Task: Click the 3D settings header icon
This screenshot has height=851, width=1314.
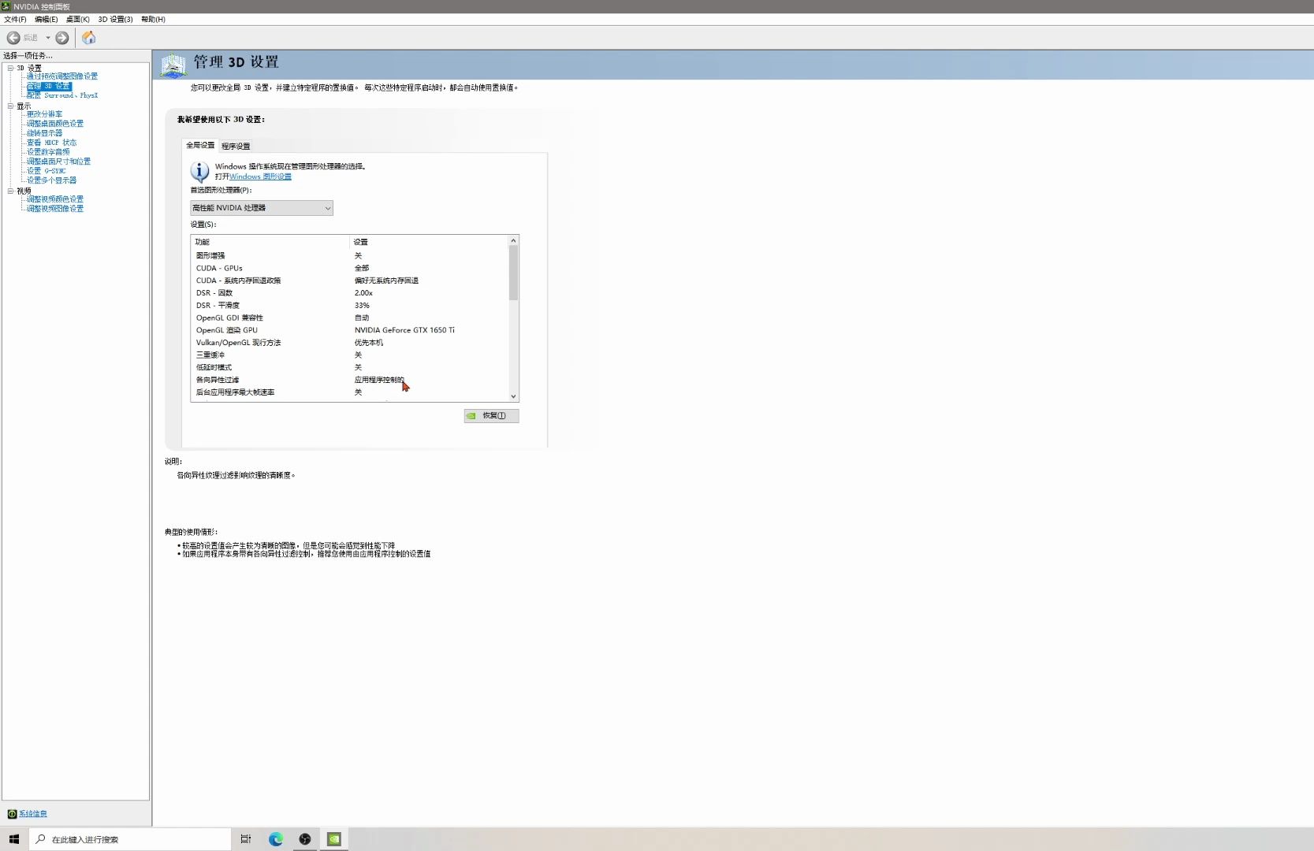Action: [173, 65]
